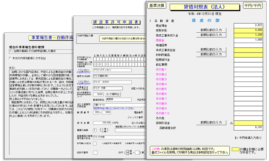Click the 行政庁側記入欄 note box

(122, 39)
